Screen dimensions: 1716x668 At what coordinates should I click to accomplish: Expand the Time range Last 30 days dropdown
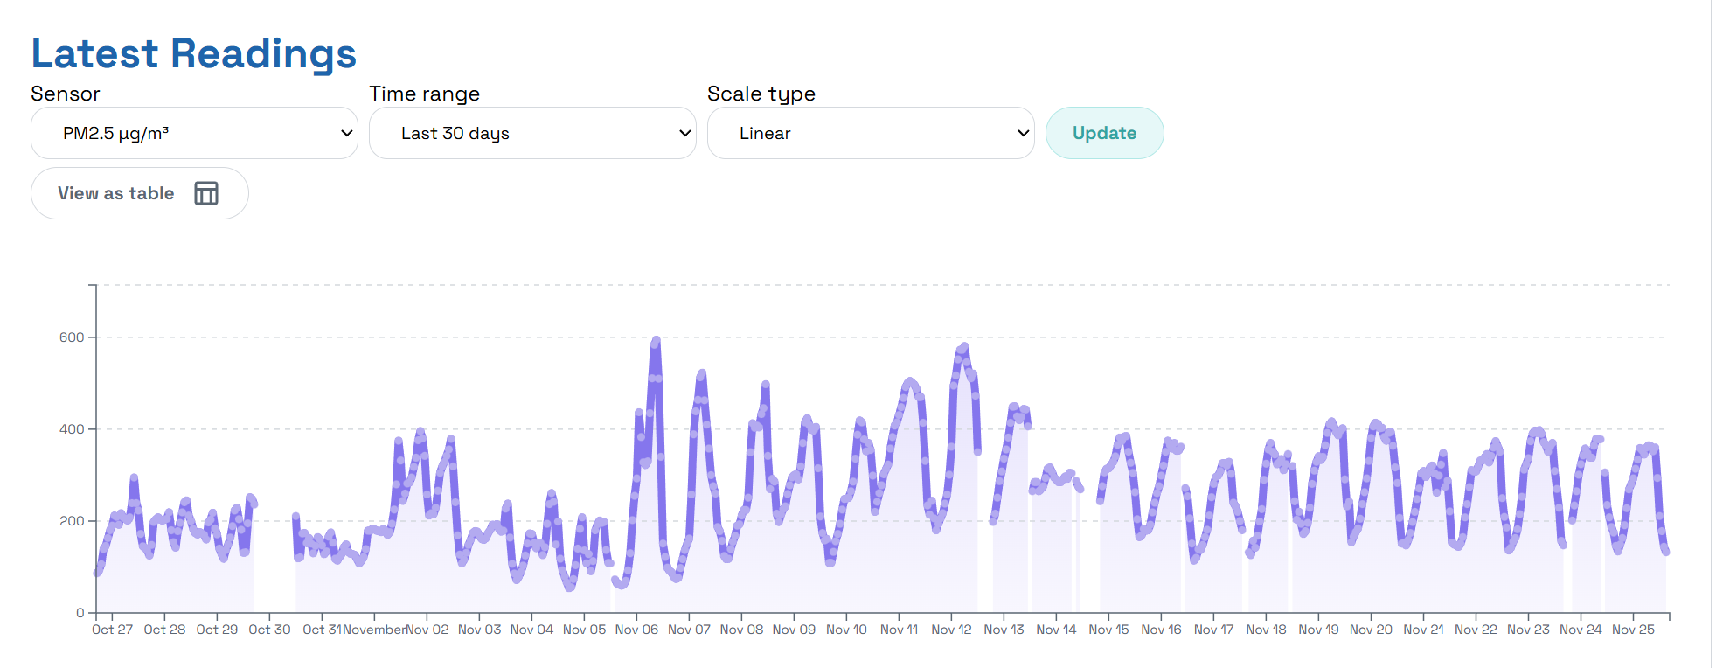532,133
